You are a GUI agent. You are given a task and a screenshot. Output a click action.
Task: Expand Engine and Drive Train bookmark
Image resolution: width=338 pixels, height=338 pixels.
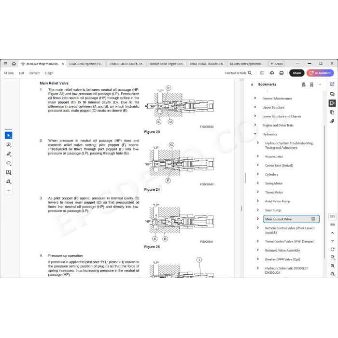click(255, 125)
